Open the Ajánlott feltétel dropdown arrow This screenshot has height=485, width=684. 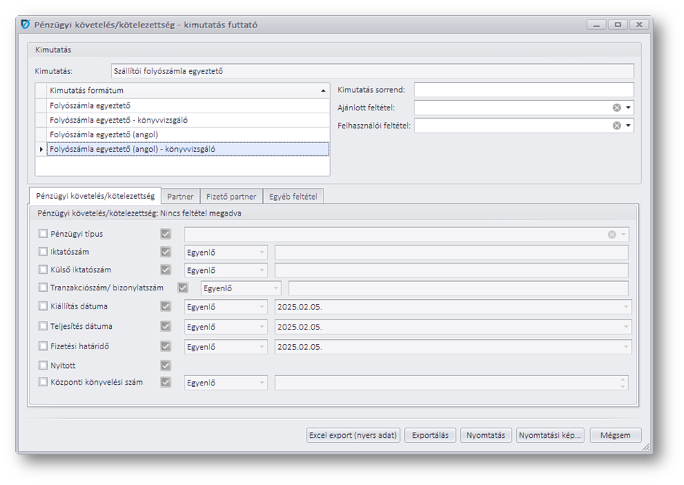click(x=627, y=107)
